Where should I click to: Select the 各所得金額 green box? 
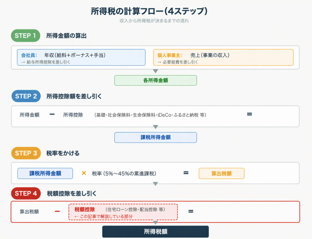156,80
